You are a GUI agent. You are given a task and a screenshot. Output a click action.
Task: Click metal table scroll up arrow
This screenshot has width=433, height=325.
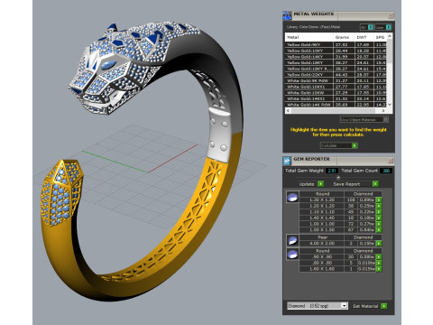pyautogui.click(x=390, y=36)
